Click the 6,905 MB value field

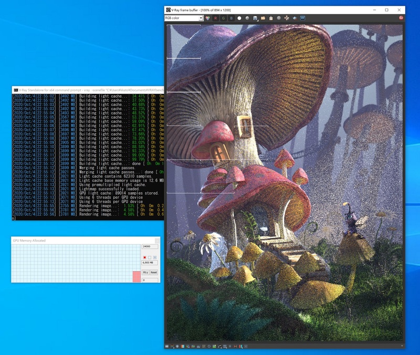pyautogui.click(x=150, y=263)
